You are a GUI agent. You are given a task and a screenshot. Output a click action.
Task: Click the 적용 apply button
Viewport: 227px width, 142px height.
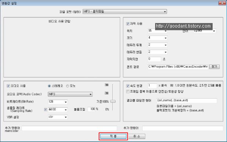coord(113,136)
